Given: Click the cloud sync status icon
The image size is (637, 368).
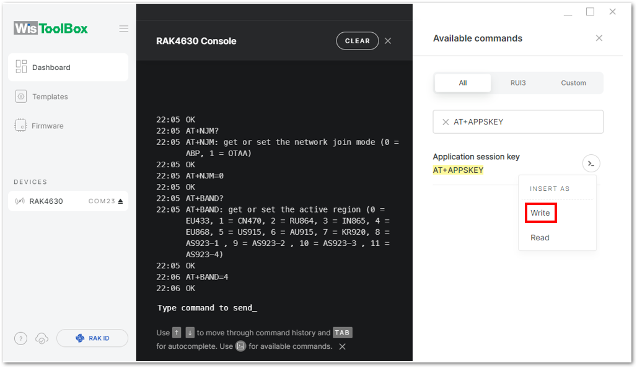Looking at the screenshot, I should tap(42, 338).
